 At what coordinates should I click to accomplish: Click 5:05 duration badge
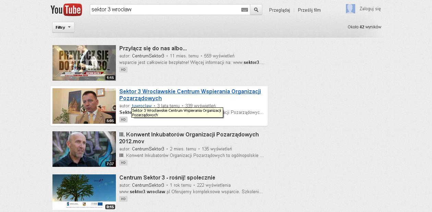coord(110,121)
